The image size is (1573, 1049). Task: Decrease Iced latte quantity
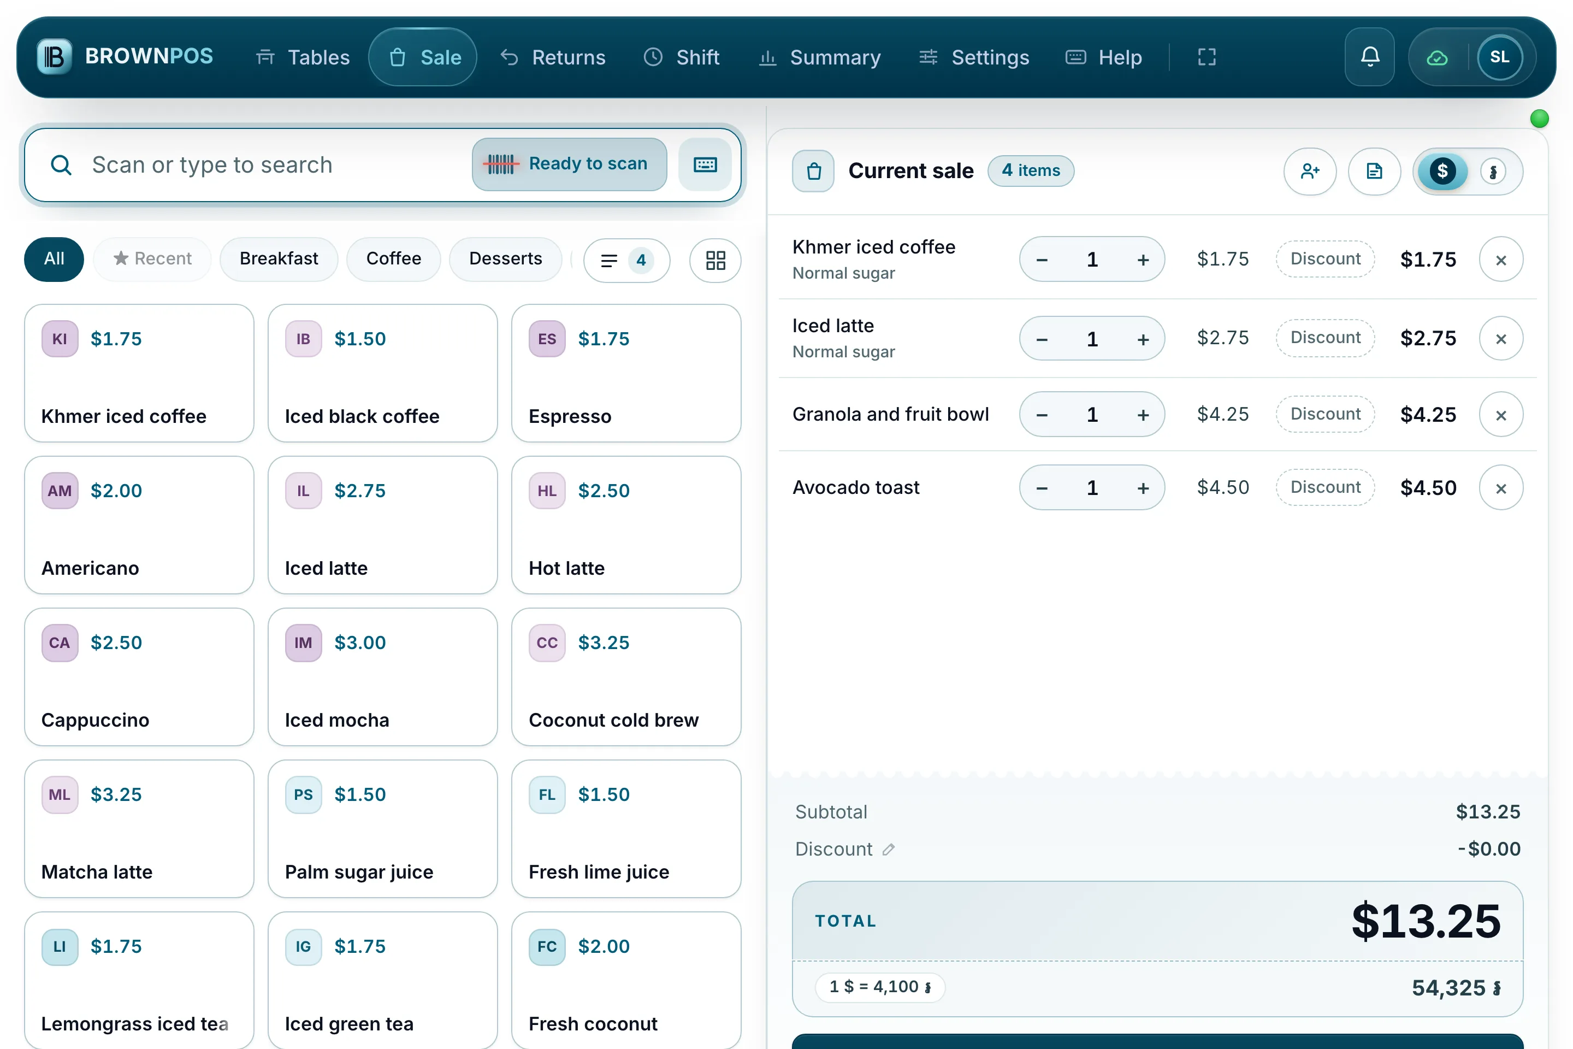click(1042, 339)
